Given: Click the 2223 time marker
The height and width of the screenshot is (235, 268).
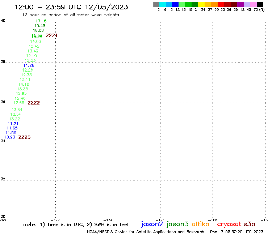Looking at the screenshot, I should [24, 137].
